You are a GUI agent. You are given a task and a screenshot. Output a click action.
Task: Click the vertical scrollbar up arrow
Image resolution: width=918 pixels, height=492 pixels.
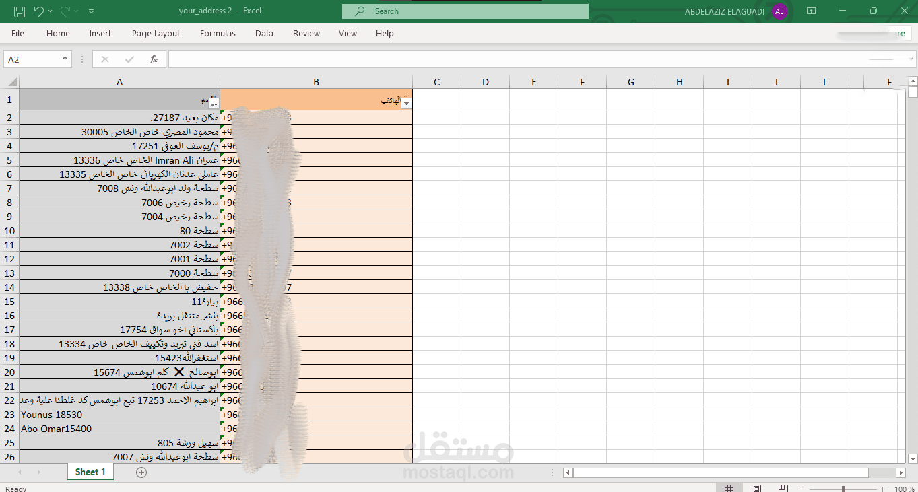[x=913, y=82]
